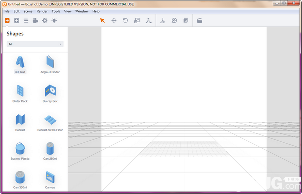The height and width of the screenshot is (194, 302).
Task: Select the Move tool
Action: tap(114, 20)
